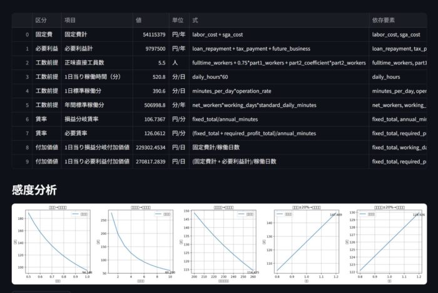Click the 項目 column header

pos(70,20)
